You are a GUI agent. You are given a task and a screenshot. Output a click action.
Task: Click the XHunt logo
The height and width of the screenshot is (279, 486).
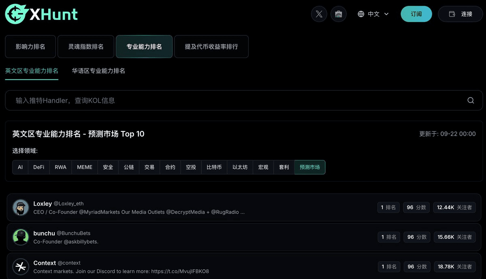41,14
